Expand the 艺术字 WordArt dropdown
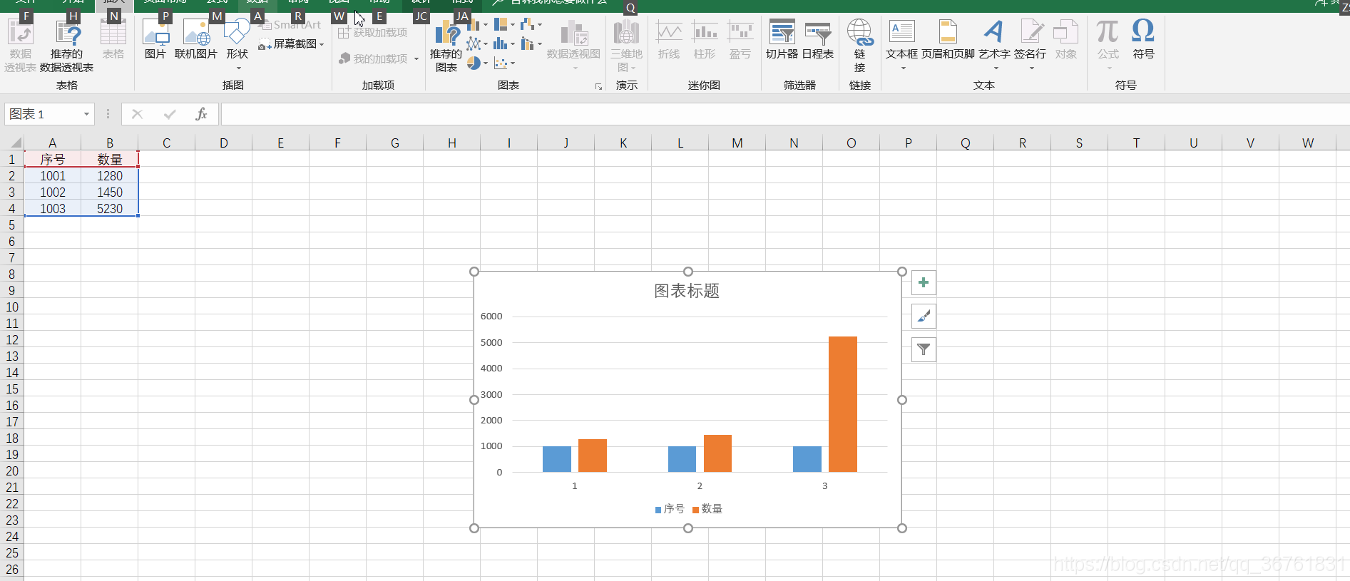Viewport: 1350px width, 581px height. coord(996,68)
